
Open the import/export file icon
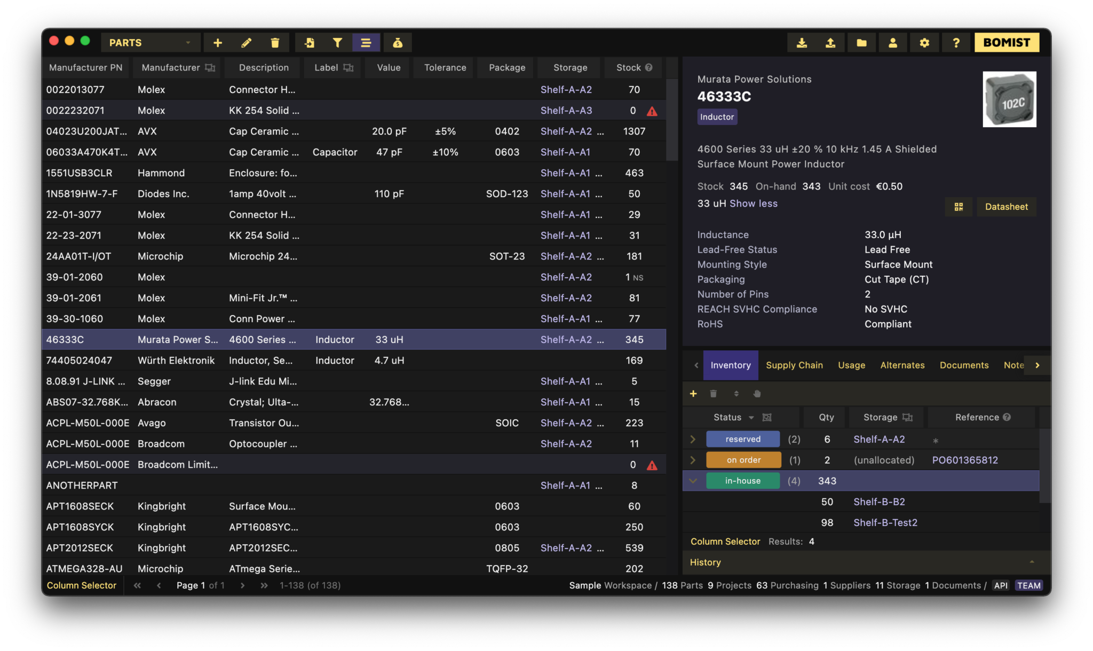(x=310, y=42)
